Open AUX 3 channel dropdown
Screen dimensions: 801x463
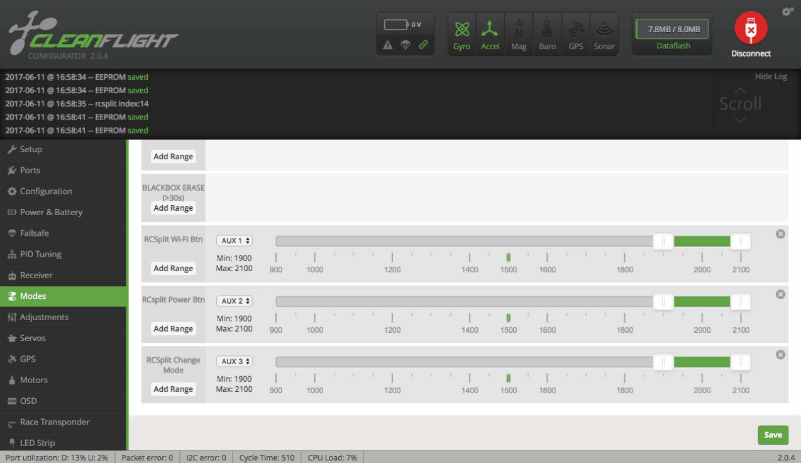pos(235,362)
